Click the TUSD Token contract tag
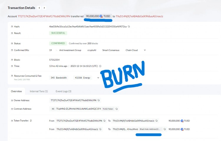 (108, 109)
